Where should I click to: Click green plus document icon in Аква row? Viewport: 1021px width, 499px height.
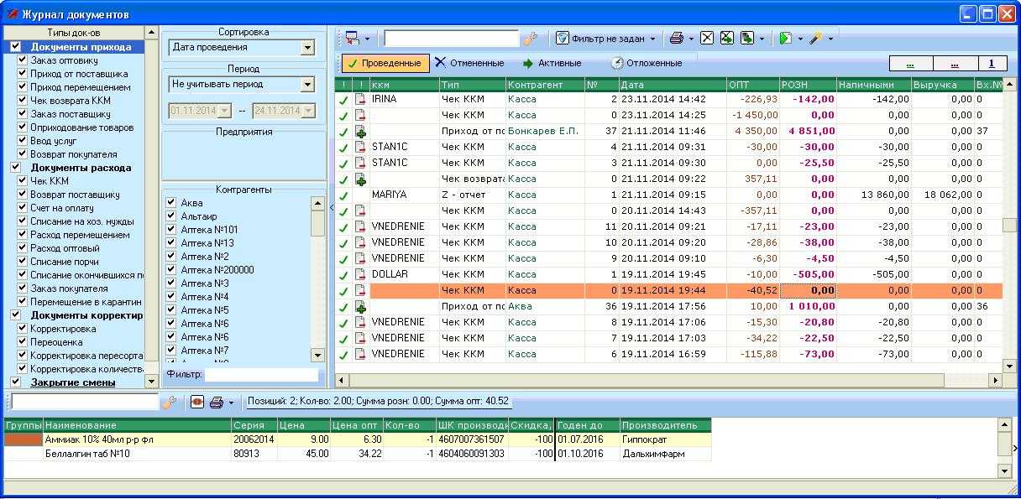coord(361,307)
